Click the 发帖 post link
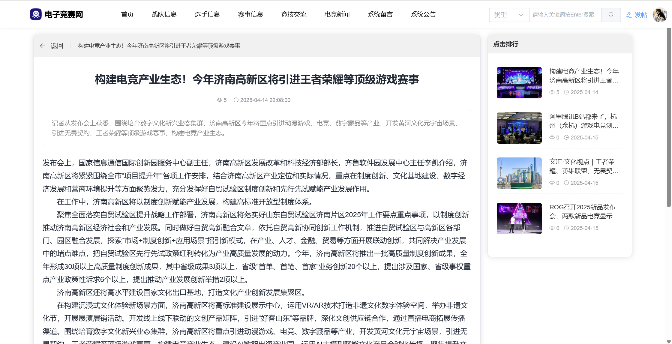 [x=640, y=15]
